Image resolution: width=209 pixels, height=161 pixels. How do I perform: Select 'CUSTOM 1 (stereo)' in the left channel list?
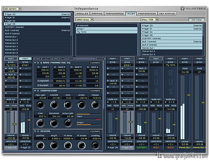38,27
